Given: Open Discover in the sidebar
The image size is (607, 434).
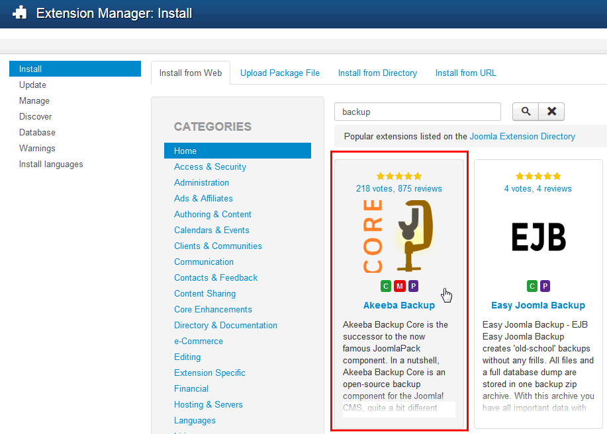Looking at the screenshot, I should point(35,116).
